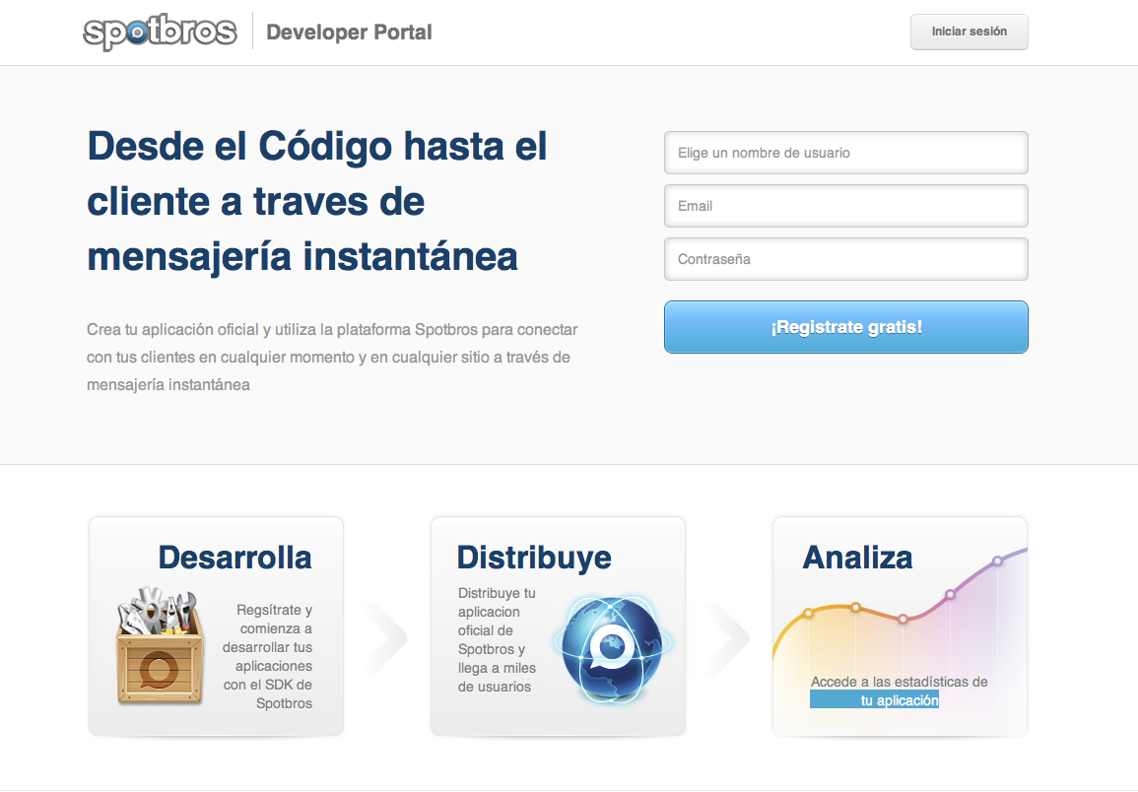Click the chevron arrow between Desarrolla and Distribuye
1138x792 pixels.
point(387,638)
